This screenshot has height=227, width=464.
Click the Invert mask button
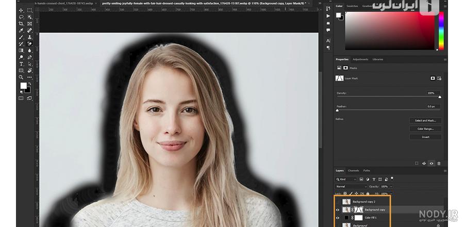pos(425,137)
